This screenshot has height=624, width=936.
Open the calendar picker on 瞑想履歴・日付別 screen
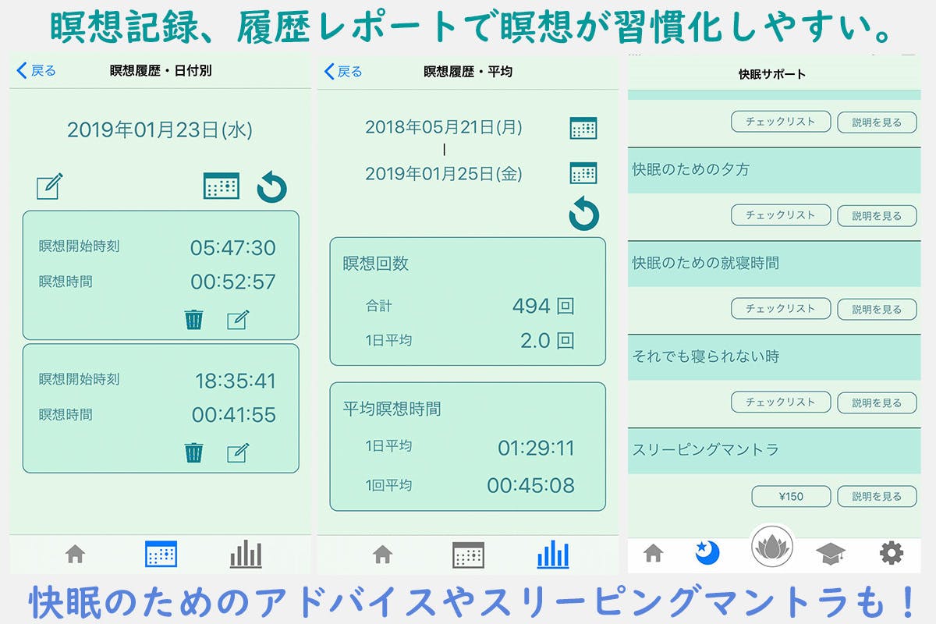tap(221, 186)
